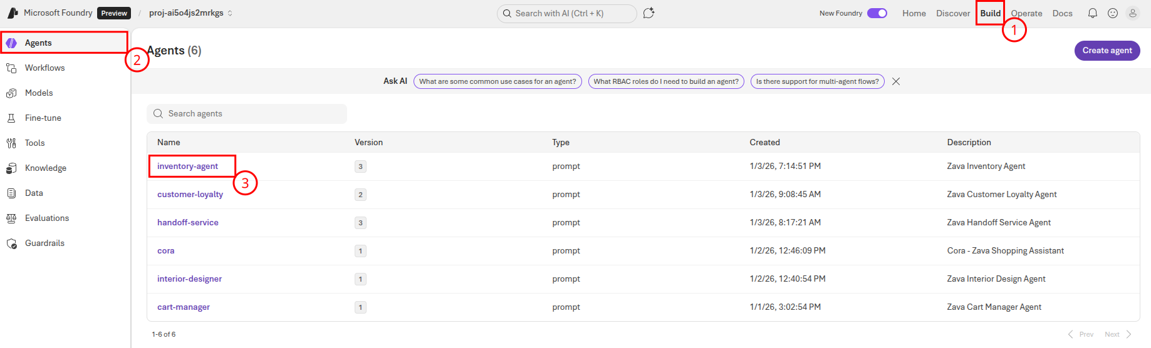Screen dimensions: 1151x348
Task: Click the Next pagination button
Action: (1118, 334)
